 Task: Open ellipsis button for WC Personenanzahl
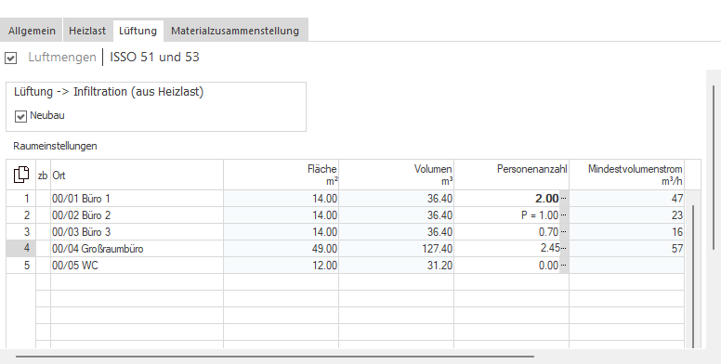coord(564,266)
